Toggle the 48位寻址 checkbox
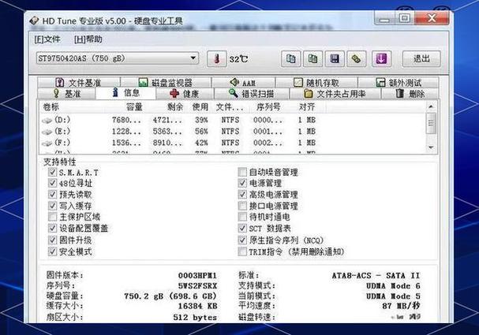 pos(53,183)
